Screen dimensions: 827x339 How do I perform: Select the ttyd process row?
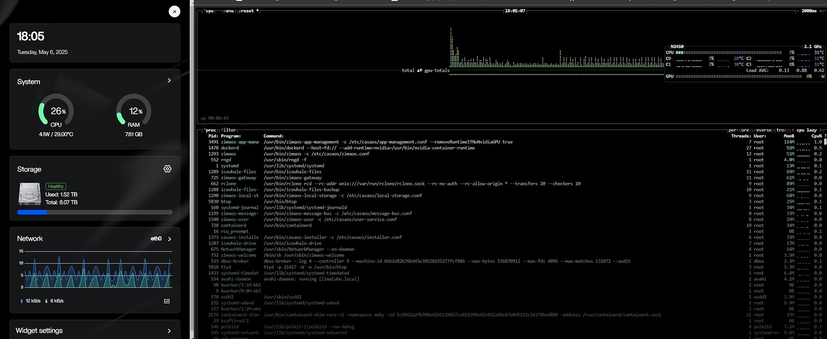coord(511,267)
